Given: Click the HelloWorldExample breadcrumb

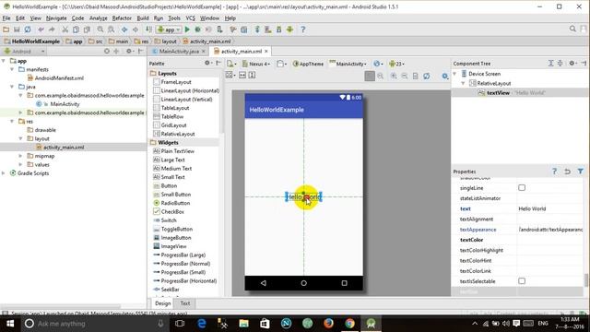Looking at the screenshot, I should tap(32, 41).
